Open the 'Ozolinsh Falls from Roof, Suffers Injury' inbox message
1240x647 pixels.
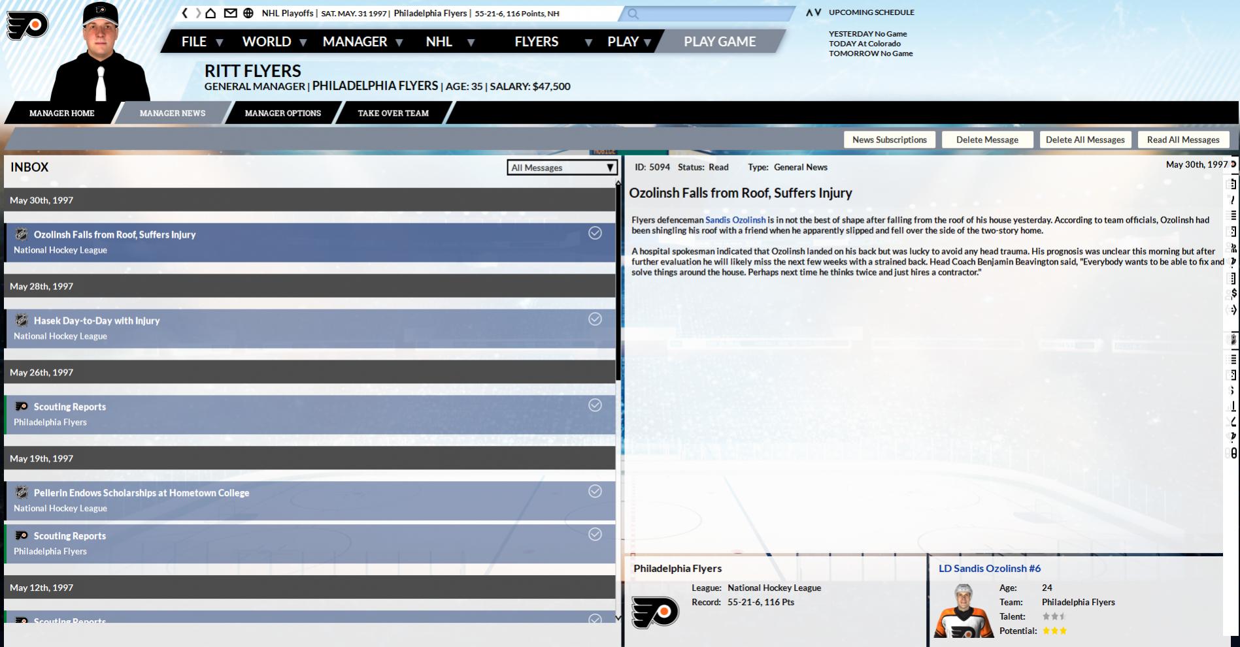pos(310,242)
